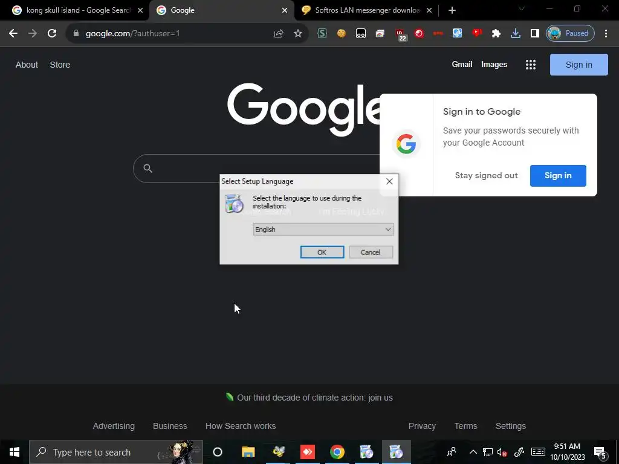Viewport: 619px width, 464px height.
Task: Choose Stay signed out
Action: (486, 176)
